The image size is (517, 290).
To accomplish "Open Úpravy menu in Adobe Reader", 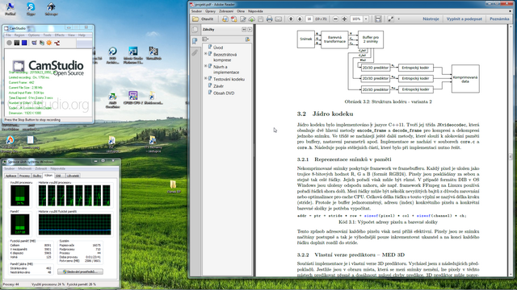I will coord(210,11).
